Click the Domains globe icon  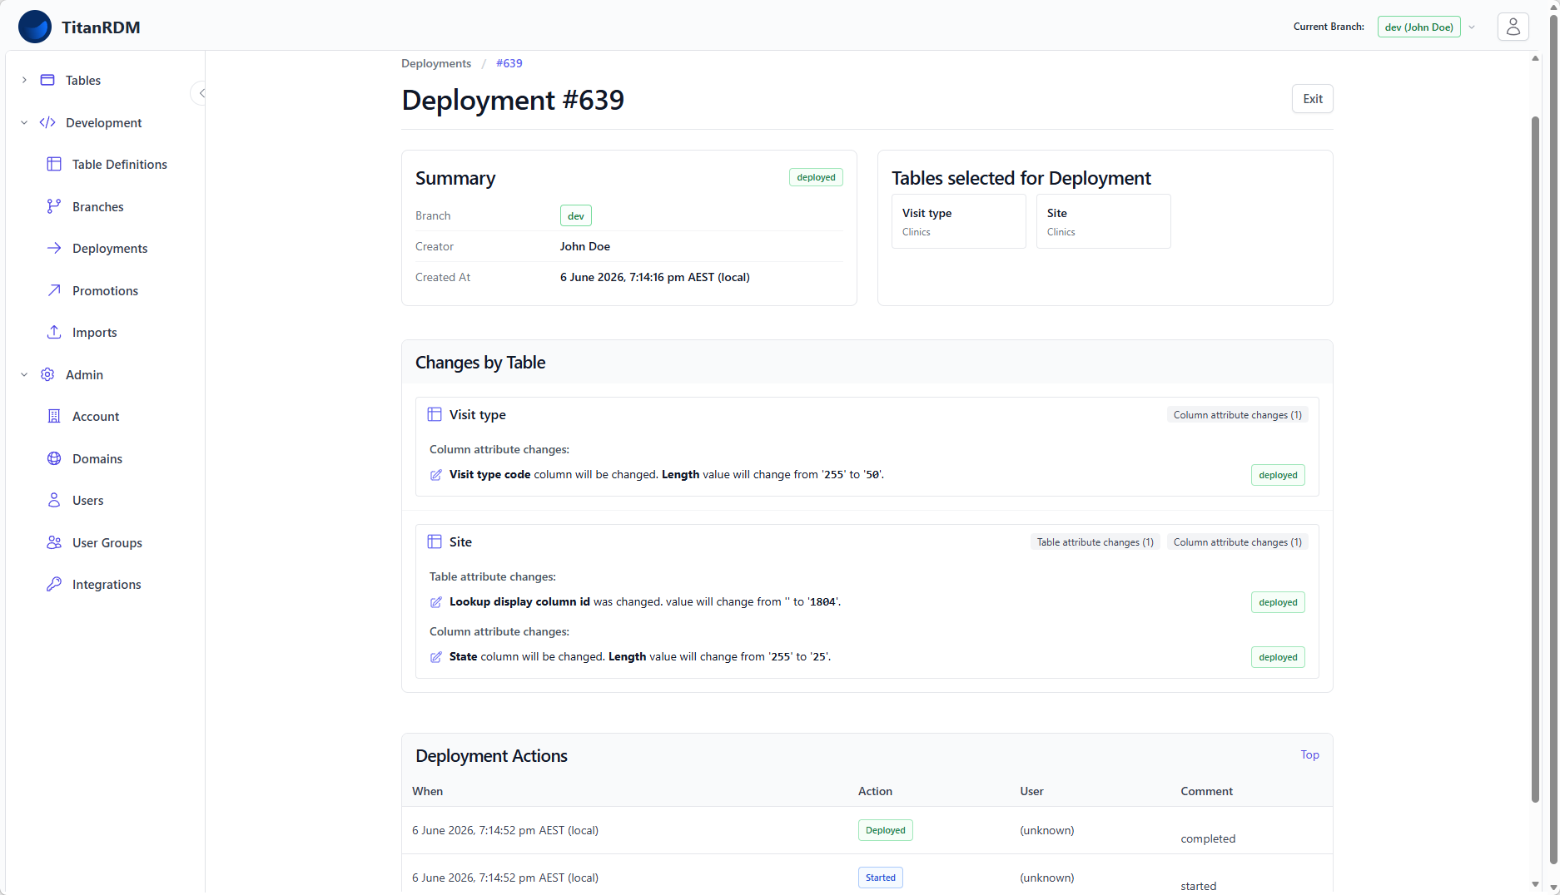[x=54, y=458]
